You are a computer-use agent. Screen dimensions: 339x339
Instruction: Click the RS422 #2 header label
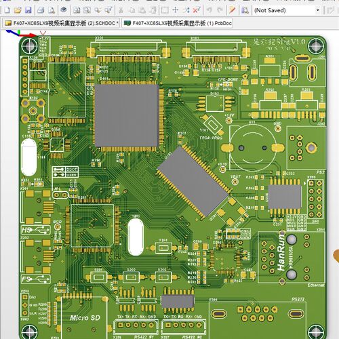point(192,337)
